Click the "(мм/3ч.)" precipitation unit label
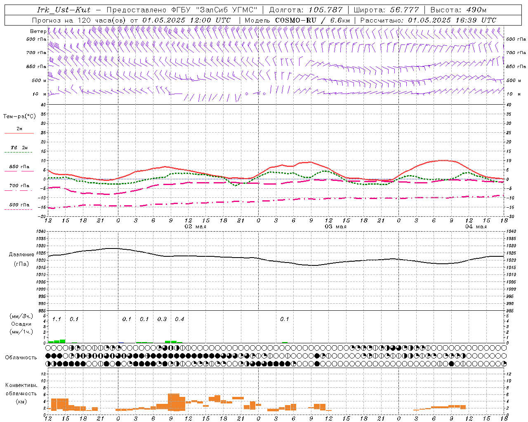This screenshot has width=528, height=422. tap(21, 316)
